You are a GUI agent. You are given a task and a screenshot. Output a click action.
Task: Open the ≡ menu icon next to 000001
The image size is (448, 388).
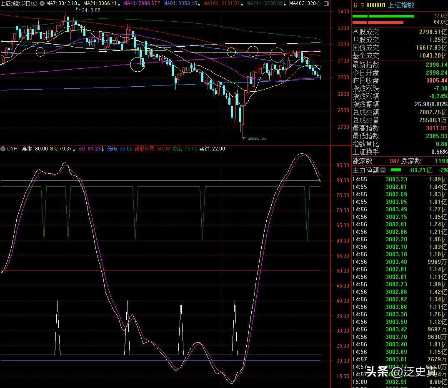(x=362, y=5)
